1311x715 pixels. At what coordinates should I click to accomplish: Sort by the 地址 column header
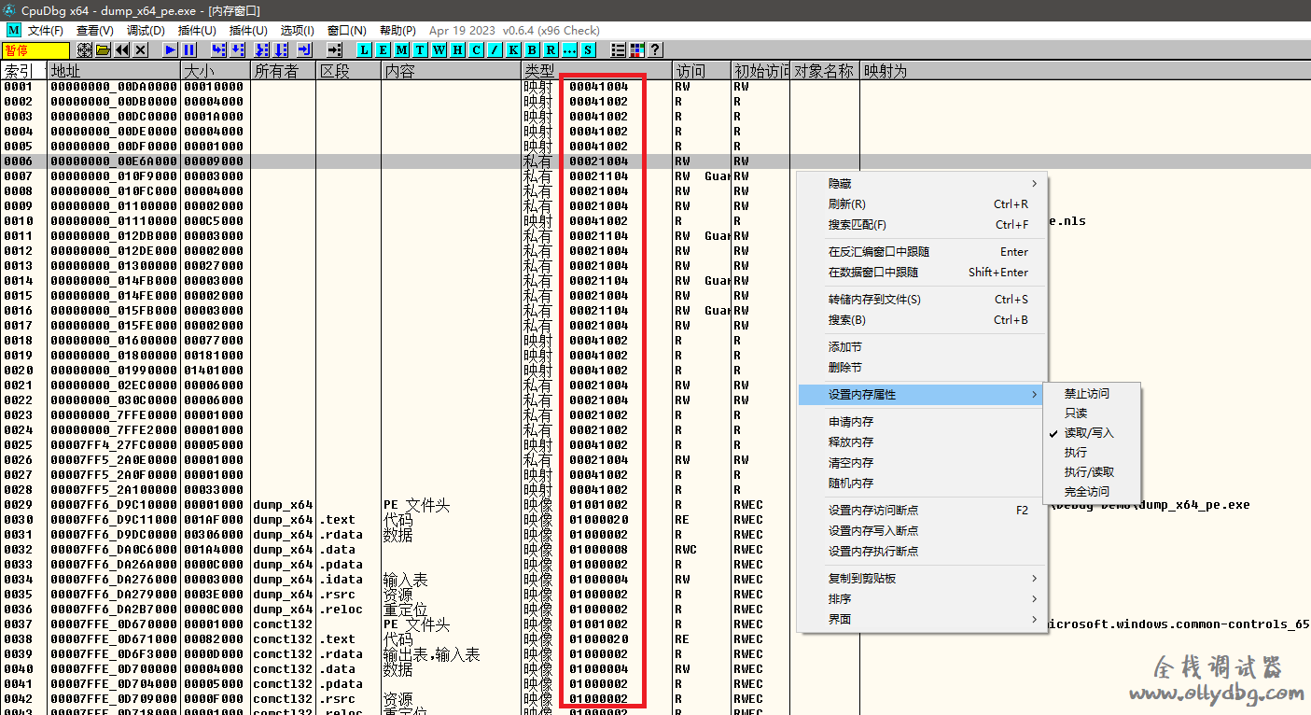(114, 71)
